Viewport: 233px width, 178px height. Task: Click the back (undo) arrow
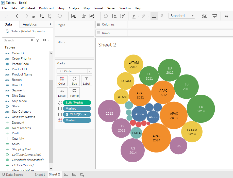click(18, 16)
